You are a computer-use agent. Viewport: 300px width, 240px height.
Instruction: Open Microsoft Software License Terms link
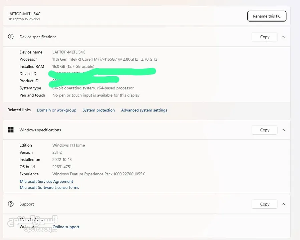(x=49, y=187)
